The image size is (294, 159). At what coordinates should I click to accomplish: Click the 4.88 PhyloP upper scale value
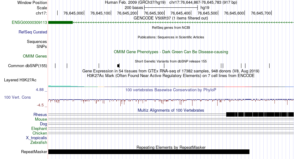tap(40, 90)
